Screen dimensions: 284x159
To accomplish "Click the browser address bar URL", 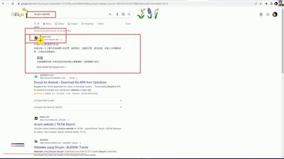I will pos(94,4).
